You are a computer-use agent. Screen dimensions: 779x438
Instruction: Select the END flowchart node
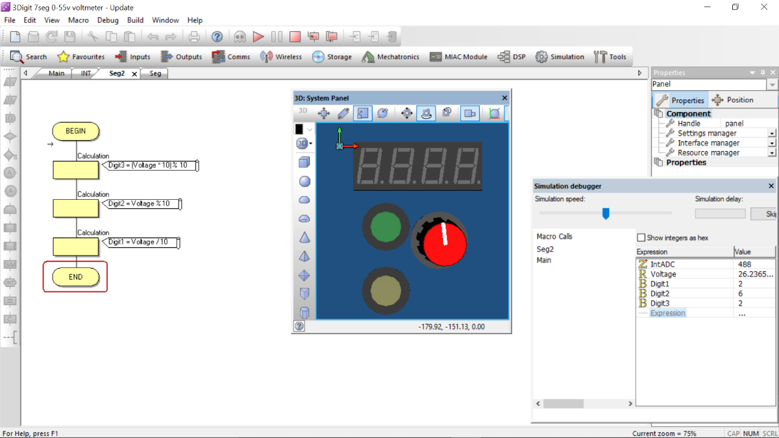(x=75, y=277)
